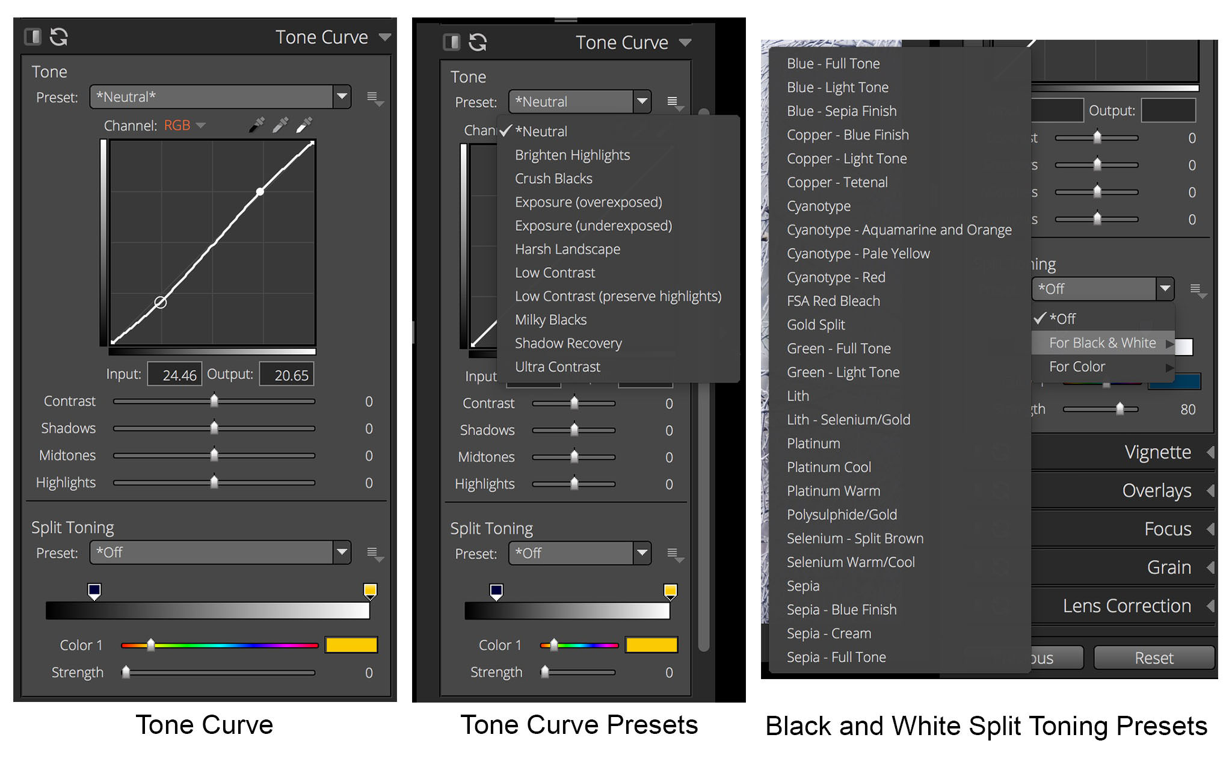Select dark blue gradient stop in left panel

(94, 591)
